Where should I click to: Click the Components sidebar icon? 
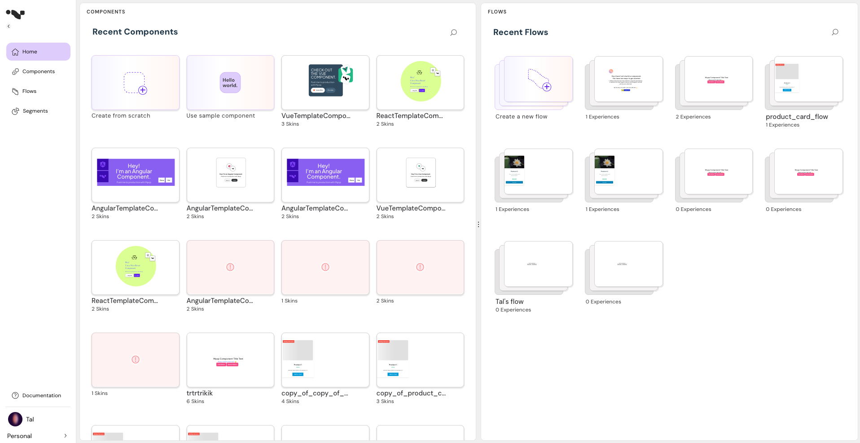click(x=15, y=71)
